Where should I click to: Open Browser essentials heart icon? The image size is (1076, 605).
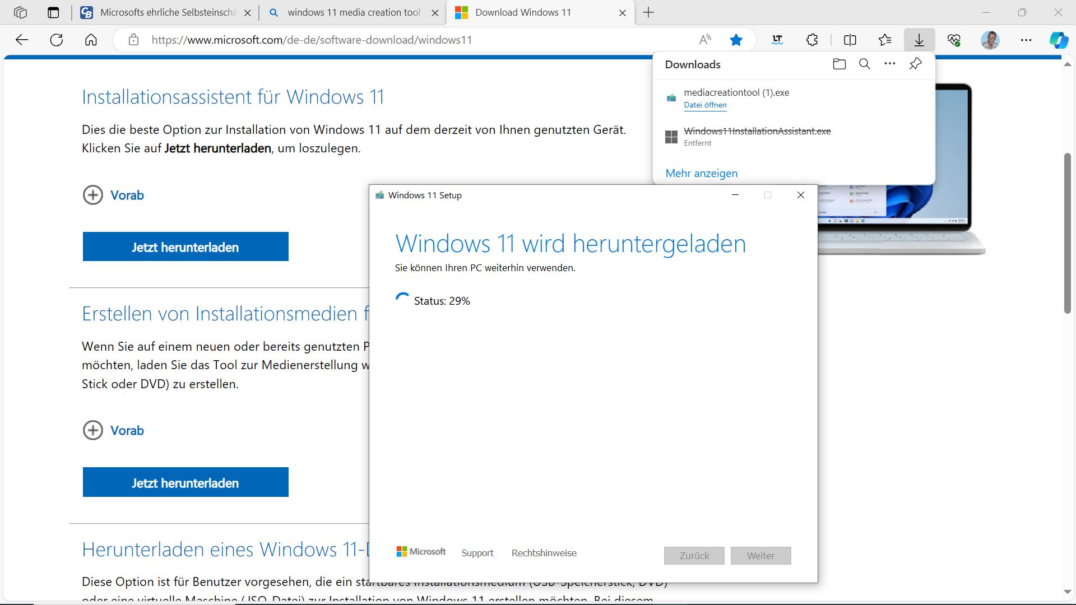tap(954, 40)
